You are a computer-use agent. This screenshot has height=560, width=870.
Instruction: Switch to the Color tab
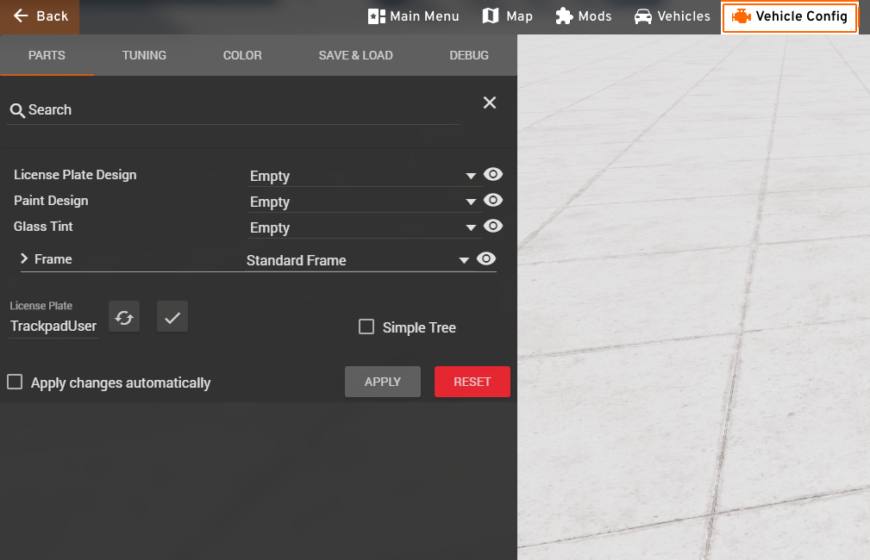click(242, 55)
